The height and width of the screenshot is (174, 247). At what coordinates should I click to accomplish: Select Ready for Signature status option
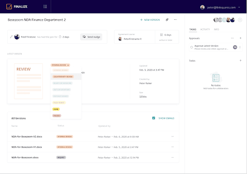coord(62,83)
